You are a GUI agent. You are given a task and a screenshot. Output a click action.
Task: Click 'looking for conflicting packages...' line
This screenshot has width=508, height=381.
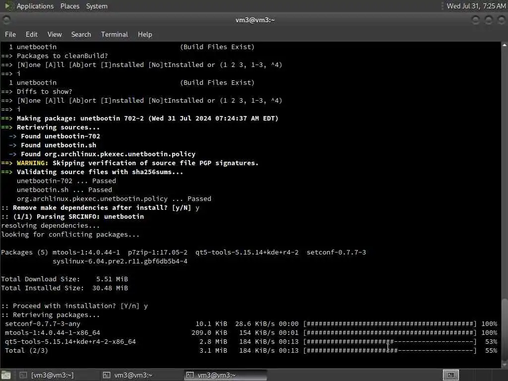click(70, 235)
